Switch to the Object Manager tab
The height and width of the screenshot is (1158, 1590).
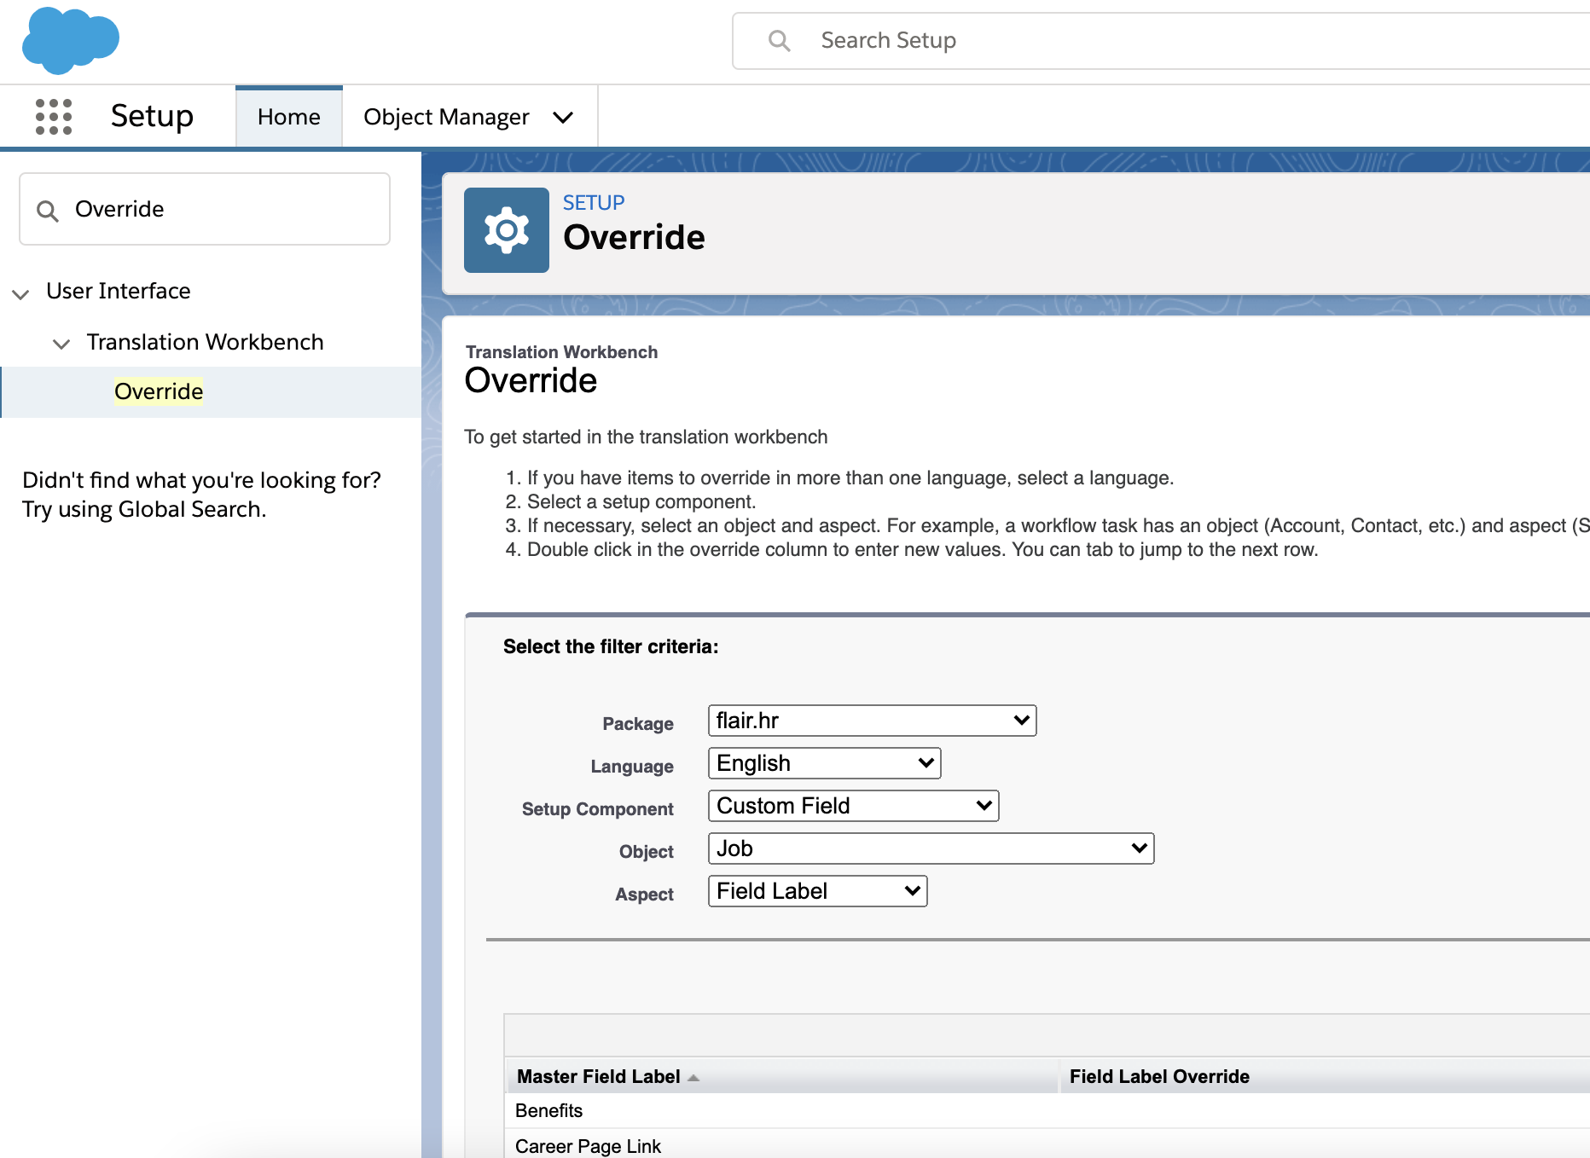tap(446, 117)
